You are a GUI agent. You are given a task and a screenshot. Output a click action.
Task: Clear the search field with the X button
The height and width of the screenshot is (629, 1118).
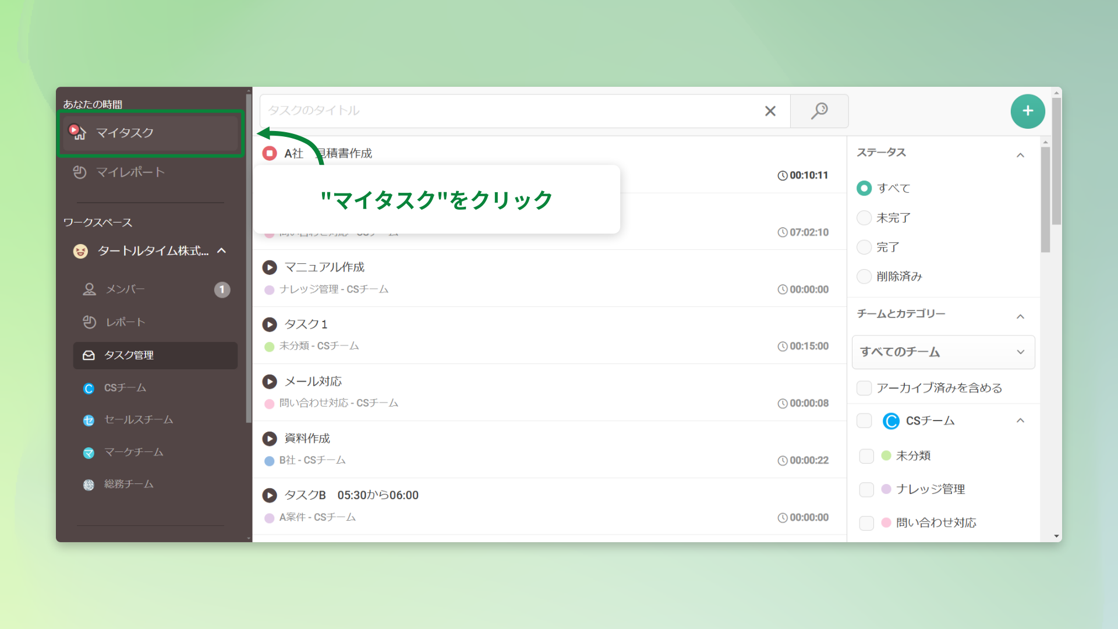pos(770,111)
